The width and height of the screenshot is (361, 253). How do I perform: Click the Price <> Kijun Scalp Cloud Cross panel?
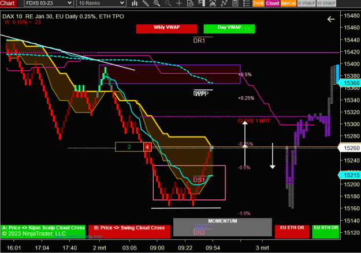pyautogui.click(x=43, y=231)
